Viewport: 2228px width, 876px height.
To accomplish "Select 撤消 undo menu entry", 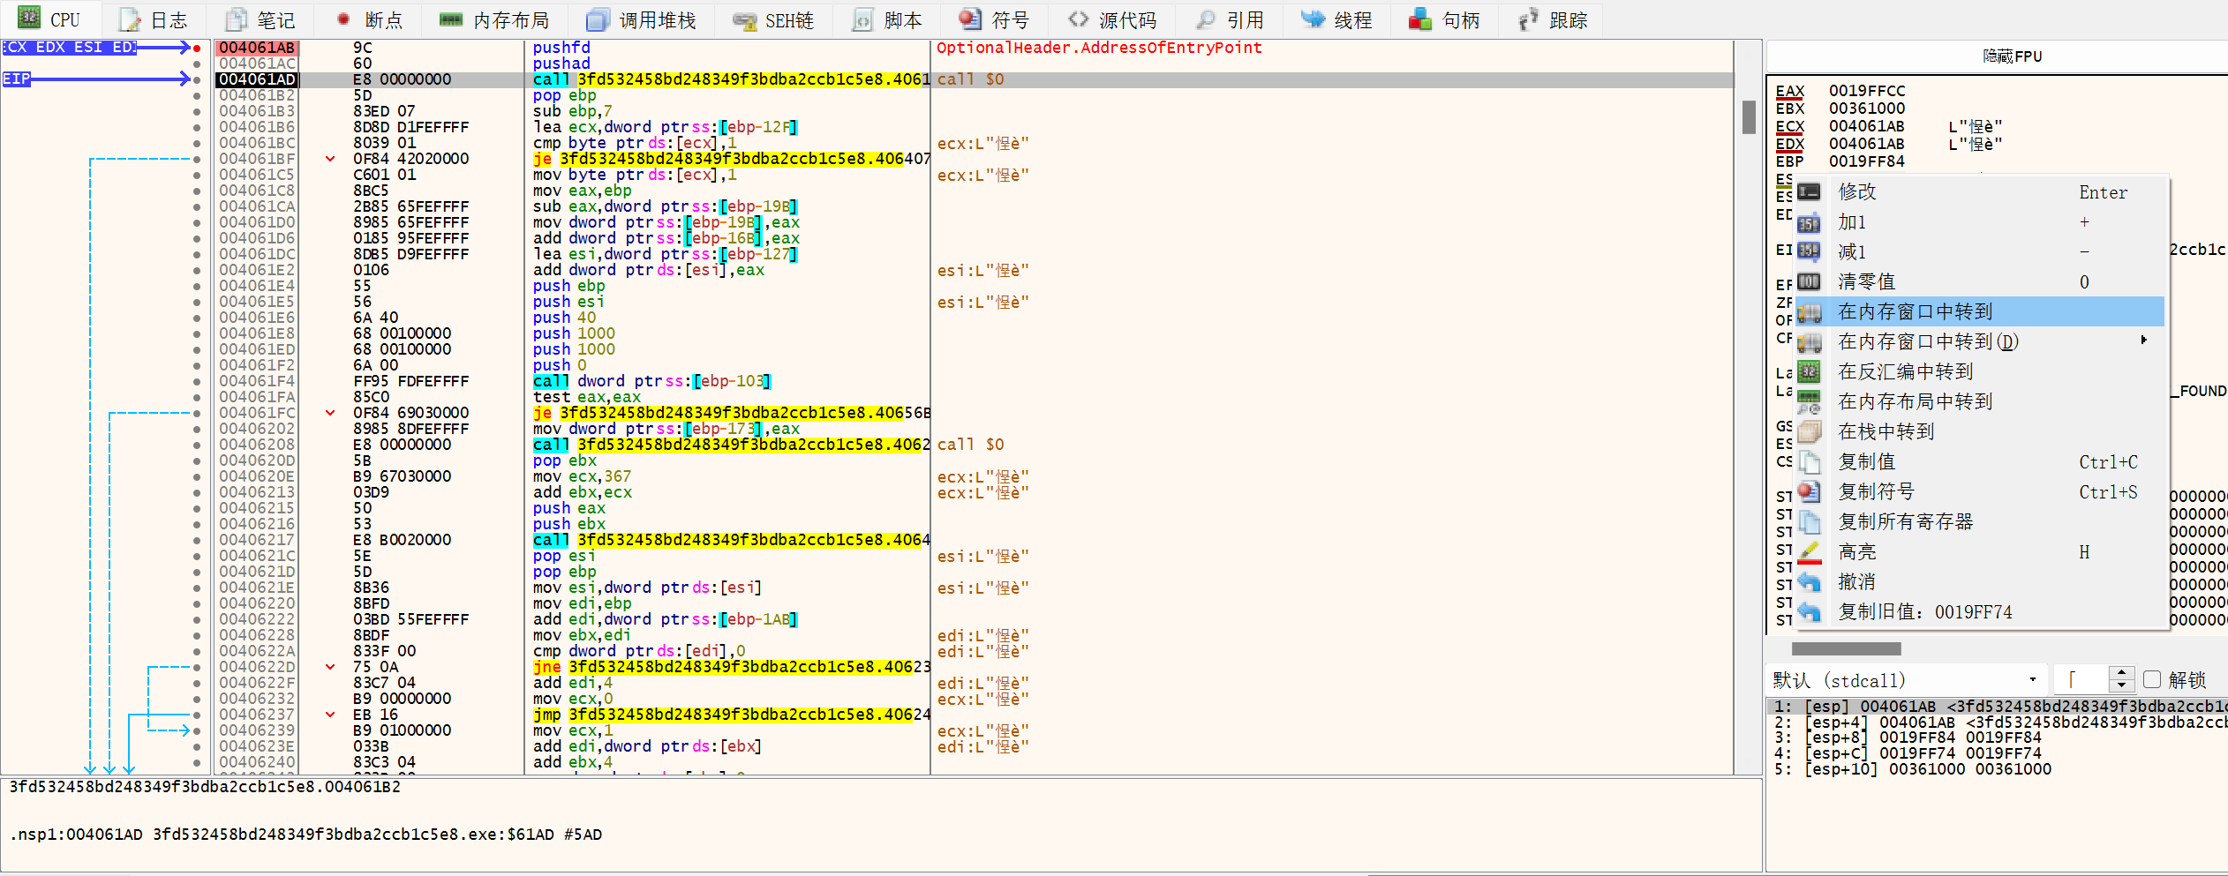I will (x=1981, y=581).
